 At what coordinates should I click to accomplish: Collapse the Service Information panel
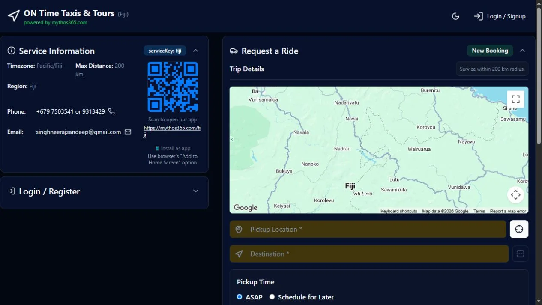point(195,51)
